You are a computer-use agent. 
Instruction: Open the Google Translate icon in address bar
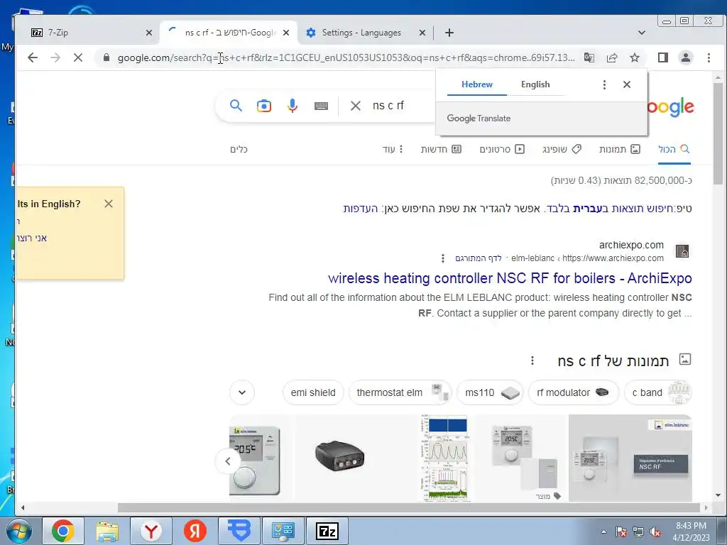[x=589, y=57]
